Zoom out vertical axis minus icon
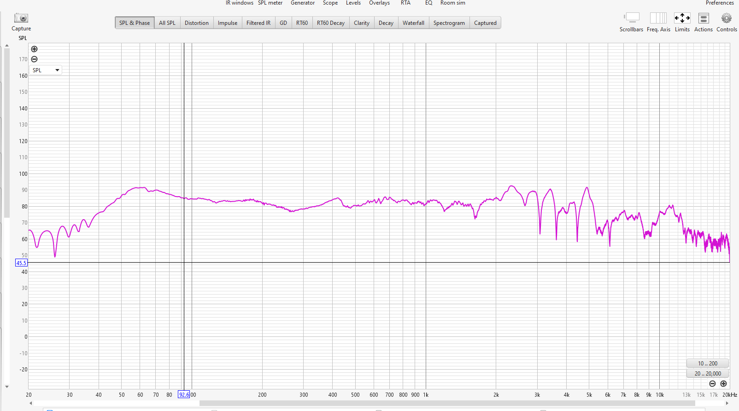This screenshot has width=739, height=411. (x=34, y=59)
